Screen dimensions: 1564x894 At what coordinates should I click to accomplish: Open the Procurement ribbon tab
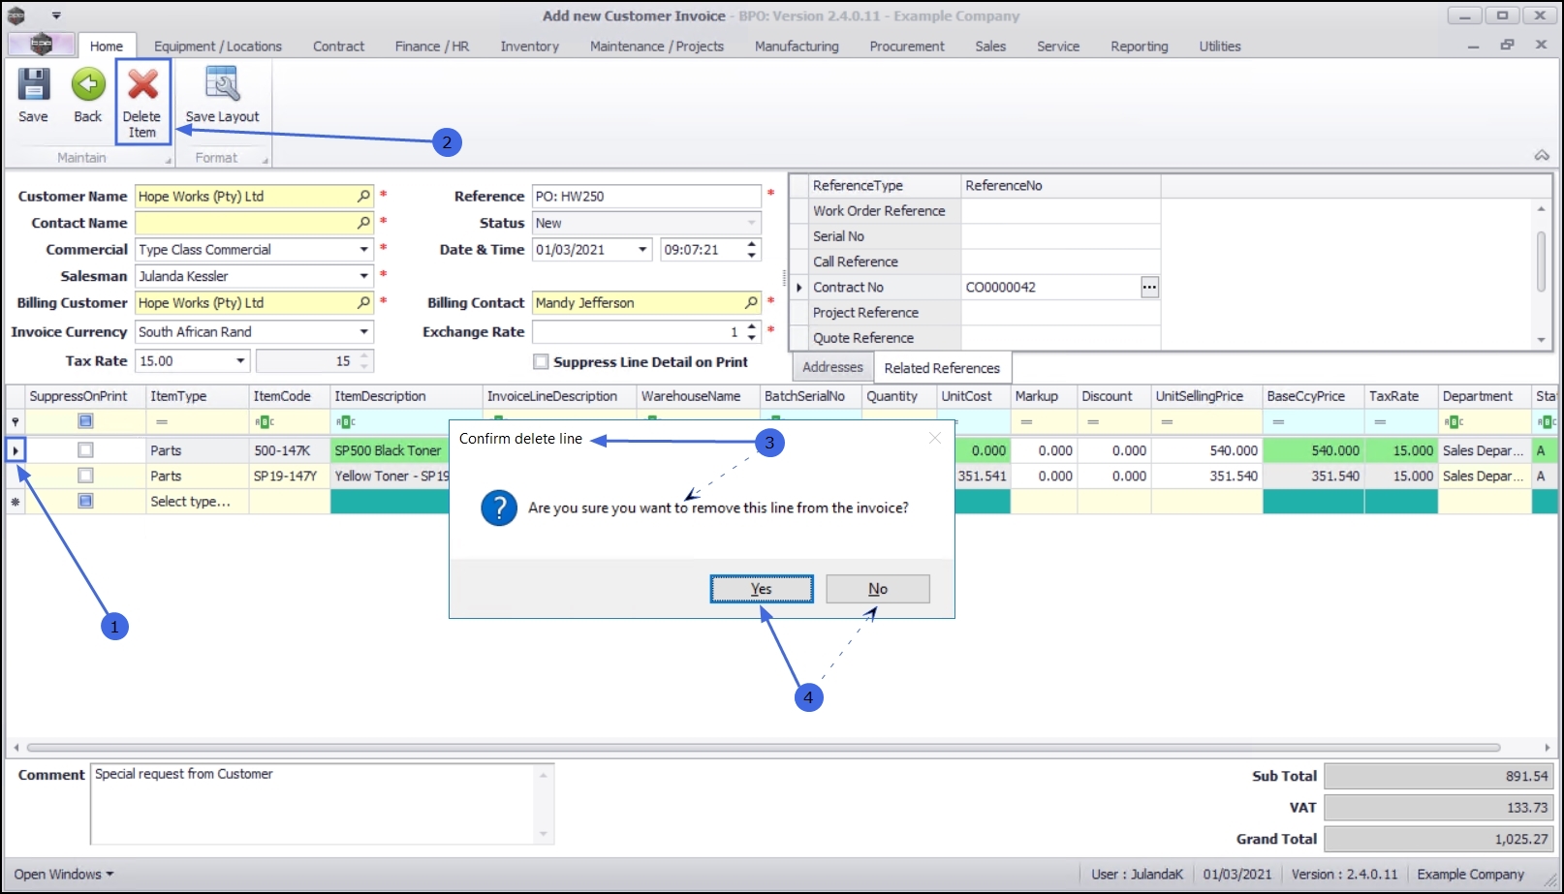click(x=907, y=46)
